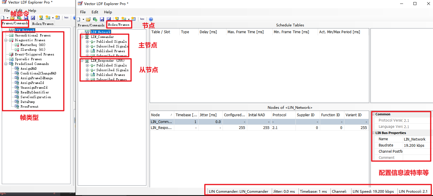Image resolution: width=433 pixels, height=196 pixels.
Task: Click the new node icon in back window toolbar
Action: [x=41, y=17]
